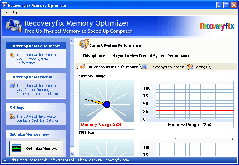Click the computer tools icon in banner
This screenshot has height=165, width=239.
tap(14, 26)
